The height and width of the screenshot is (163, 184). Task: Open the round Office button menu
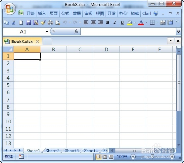pos(10,9)
